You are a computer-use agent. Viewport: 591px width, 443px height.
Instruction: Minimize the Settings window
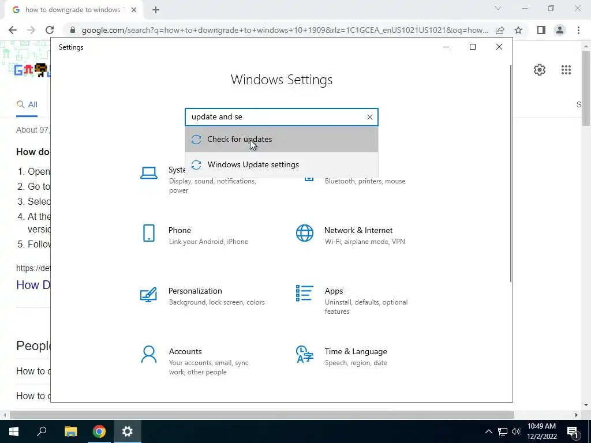tap(446, 47)
